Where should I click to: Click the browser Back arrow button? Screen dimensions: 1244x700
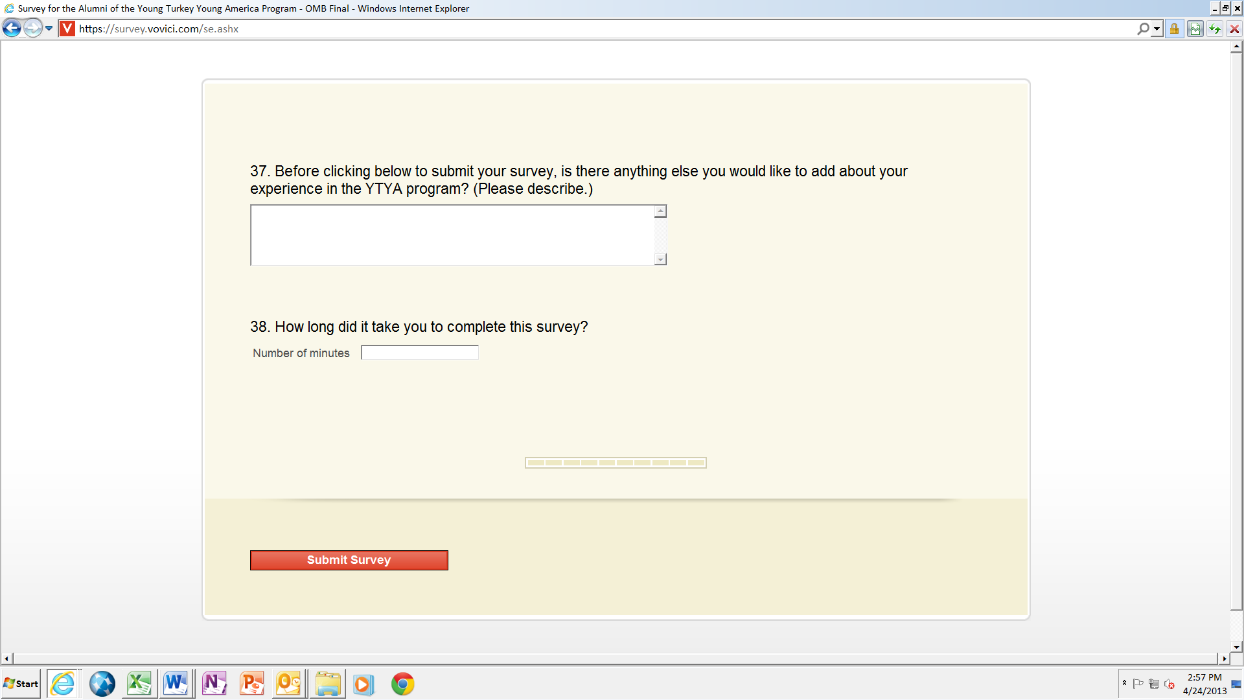[12, 29]
